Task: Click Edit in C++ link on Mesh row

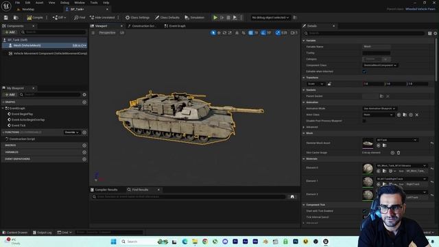Action: click(80, 45)
